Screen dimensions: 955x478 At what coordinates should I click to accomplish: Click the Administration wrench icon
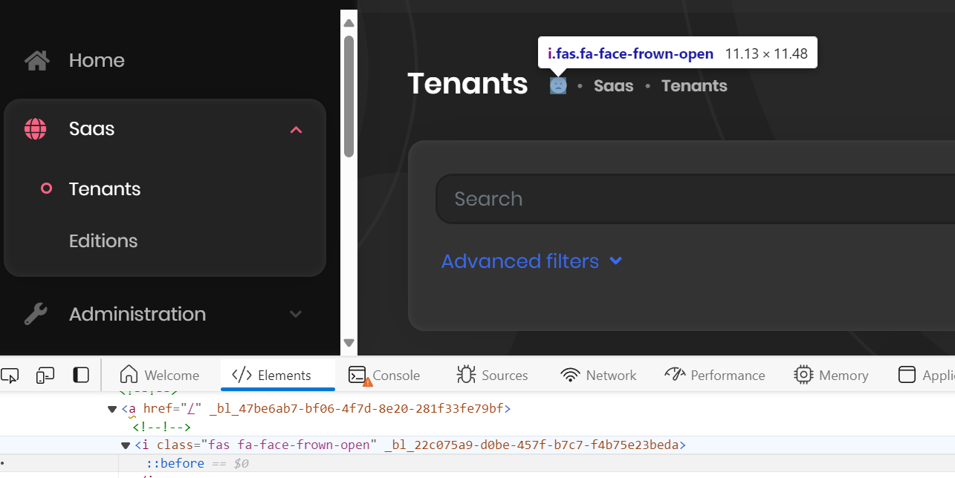pos(35,314)
